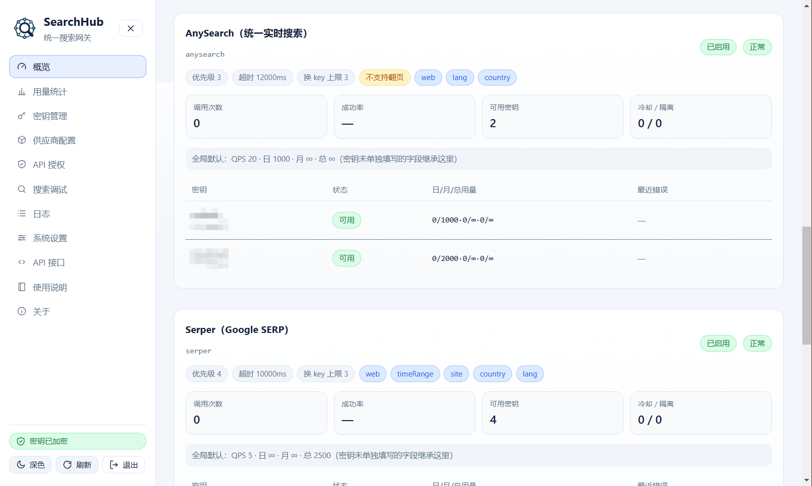Click 可用 status for 0/2000 key row

tap(347, 258)
